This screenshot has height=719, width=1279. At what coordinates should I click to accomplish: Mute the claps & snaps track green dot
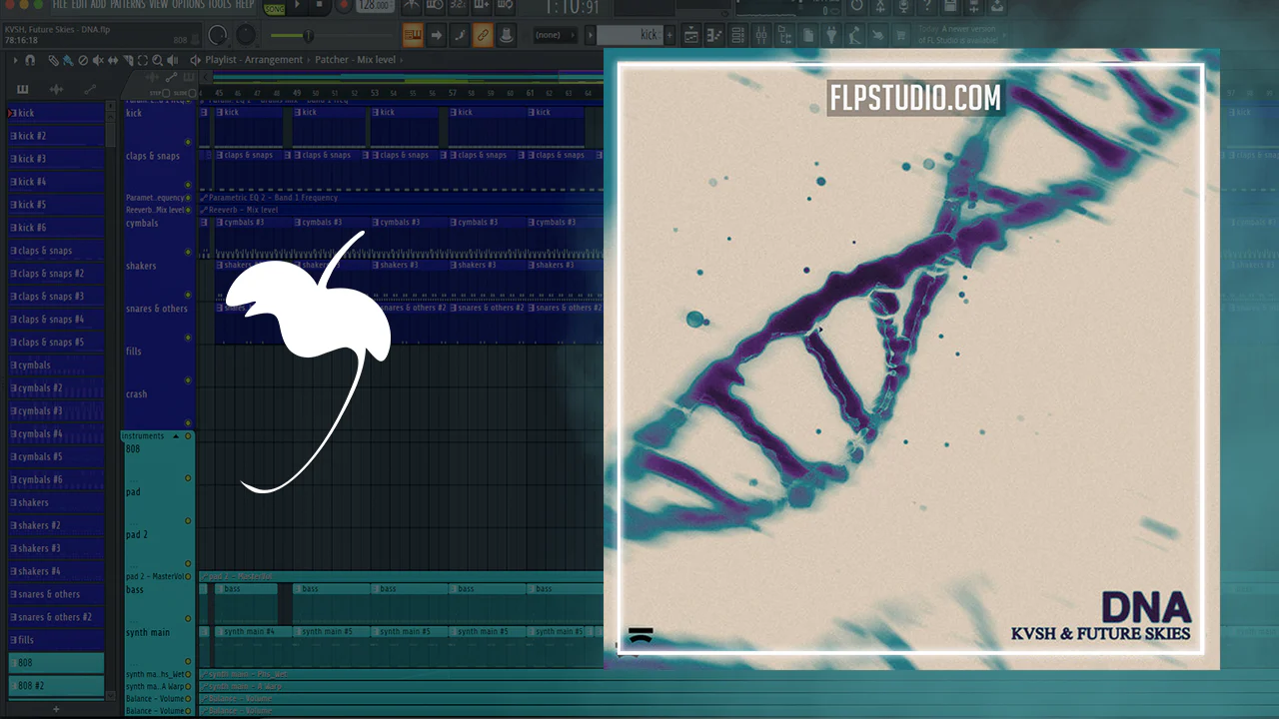(187, 185)
